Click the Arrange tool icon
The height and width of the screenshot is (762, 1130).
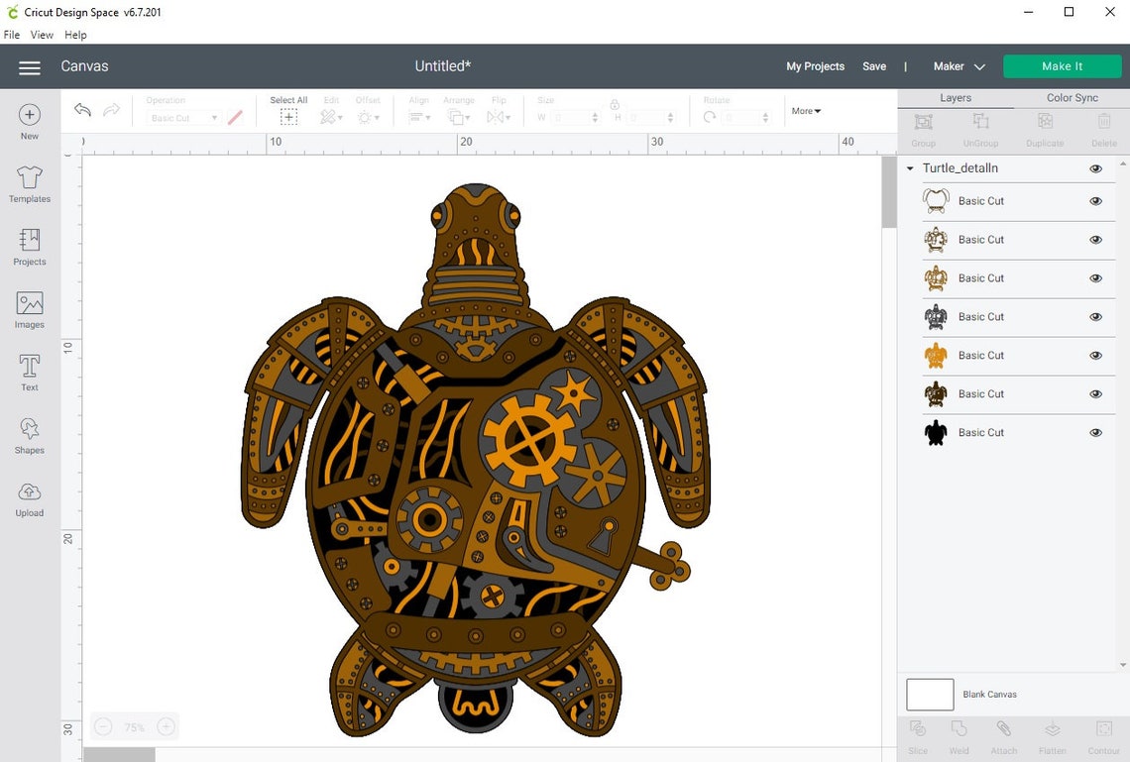click(458, 117)
